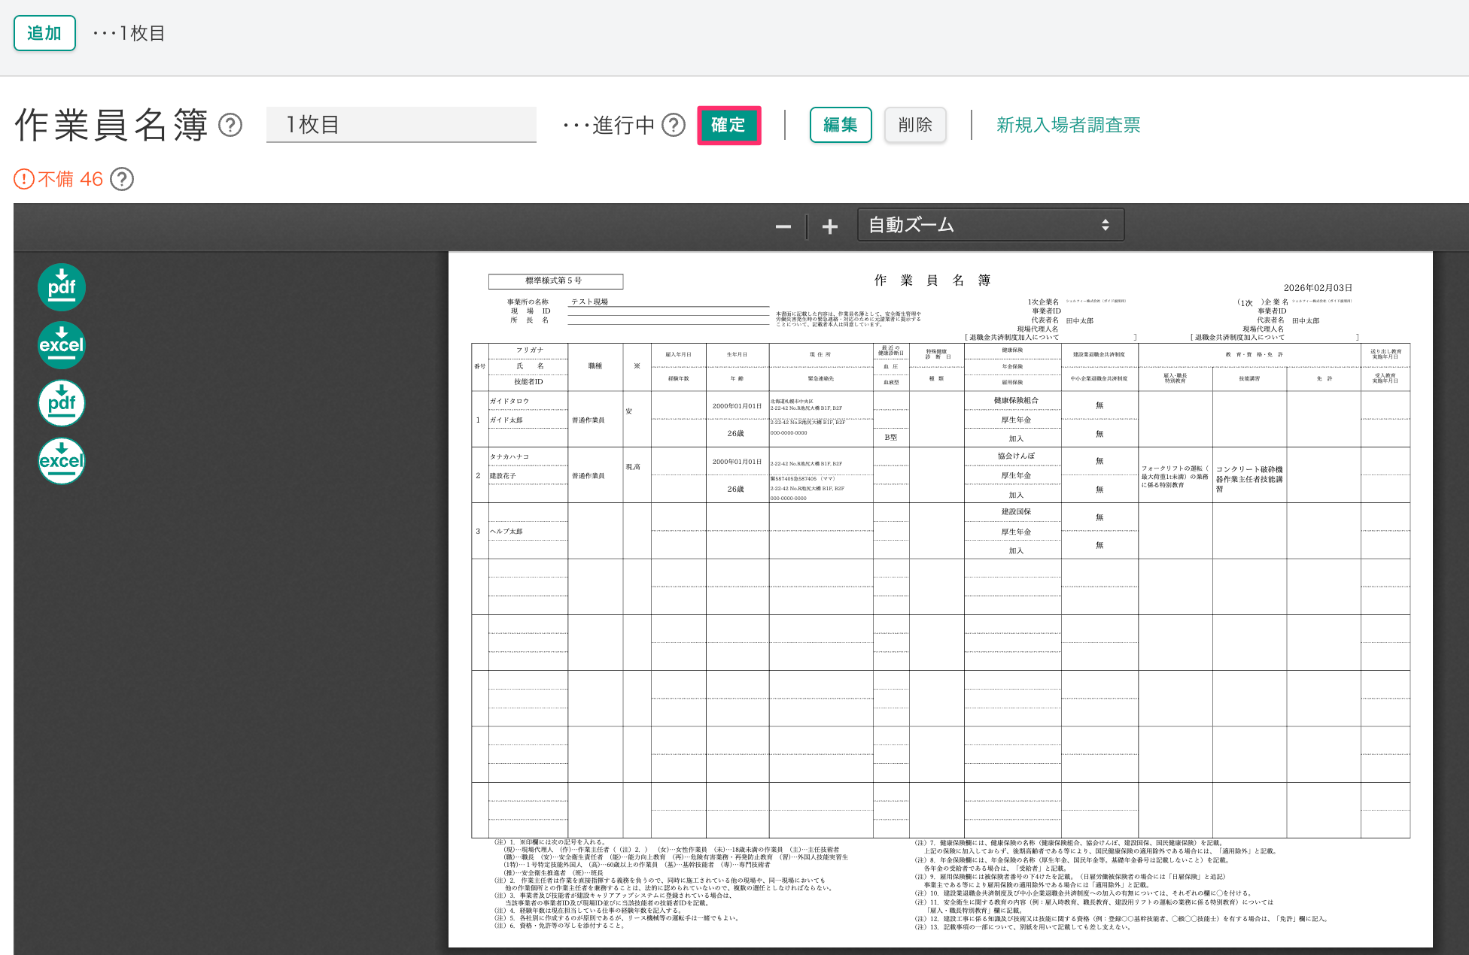Open the 自動ズーム zoom dropdown
The width and height of the screenshot is (1469, 955).
tap(990, 225)
